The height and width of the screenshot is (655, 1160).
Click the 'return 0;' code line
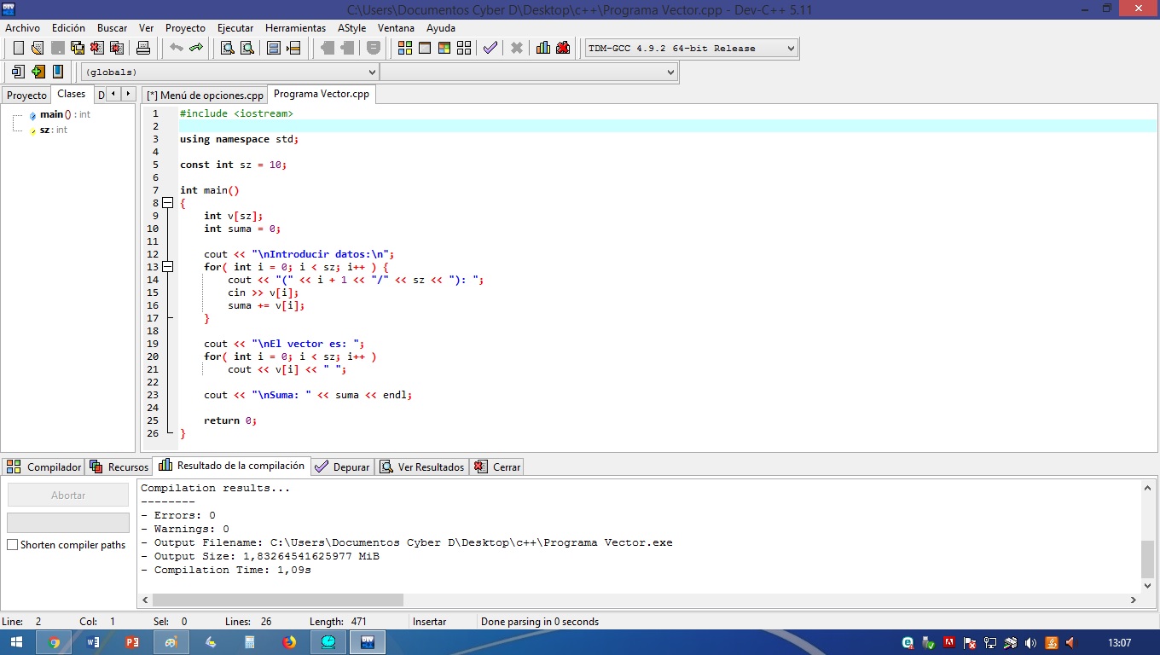tap(230, 420)
